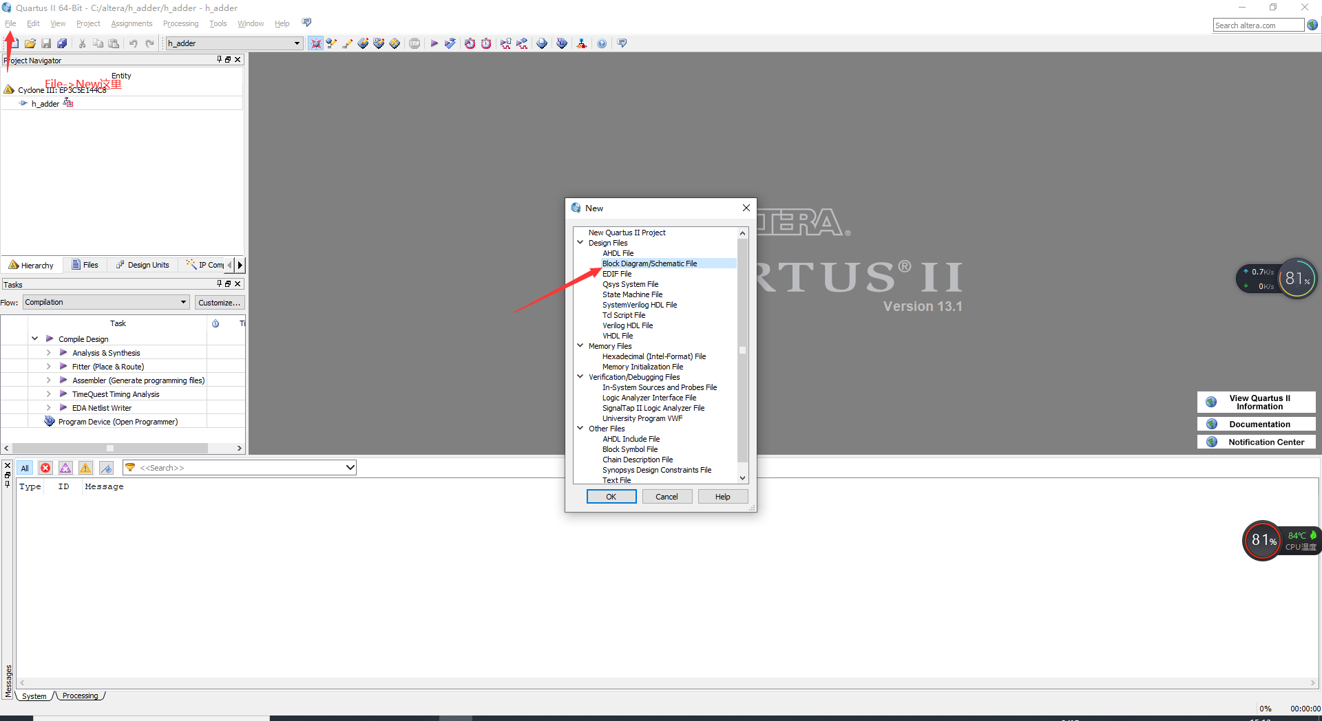Click the blue Help question mark icon
Screen dimensions: 1322x721
tap(602, 43)
